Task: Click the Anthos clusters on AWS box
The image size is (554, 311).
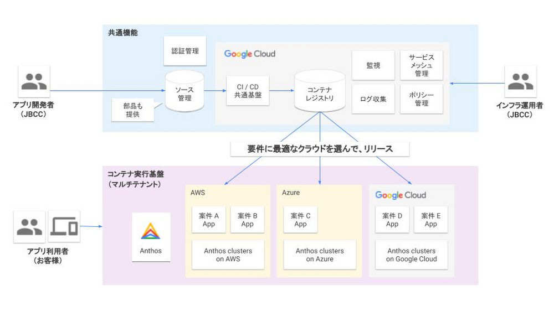Action: click(x=228, y=255)
